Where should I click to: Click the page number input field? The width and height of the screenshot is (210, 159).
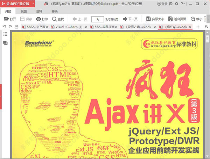pyautogui.click(x=98, y=19)
